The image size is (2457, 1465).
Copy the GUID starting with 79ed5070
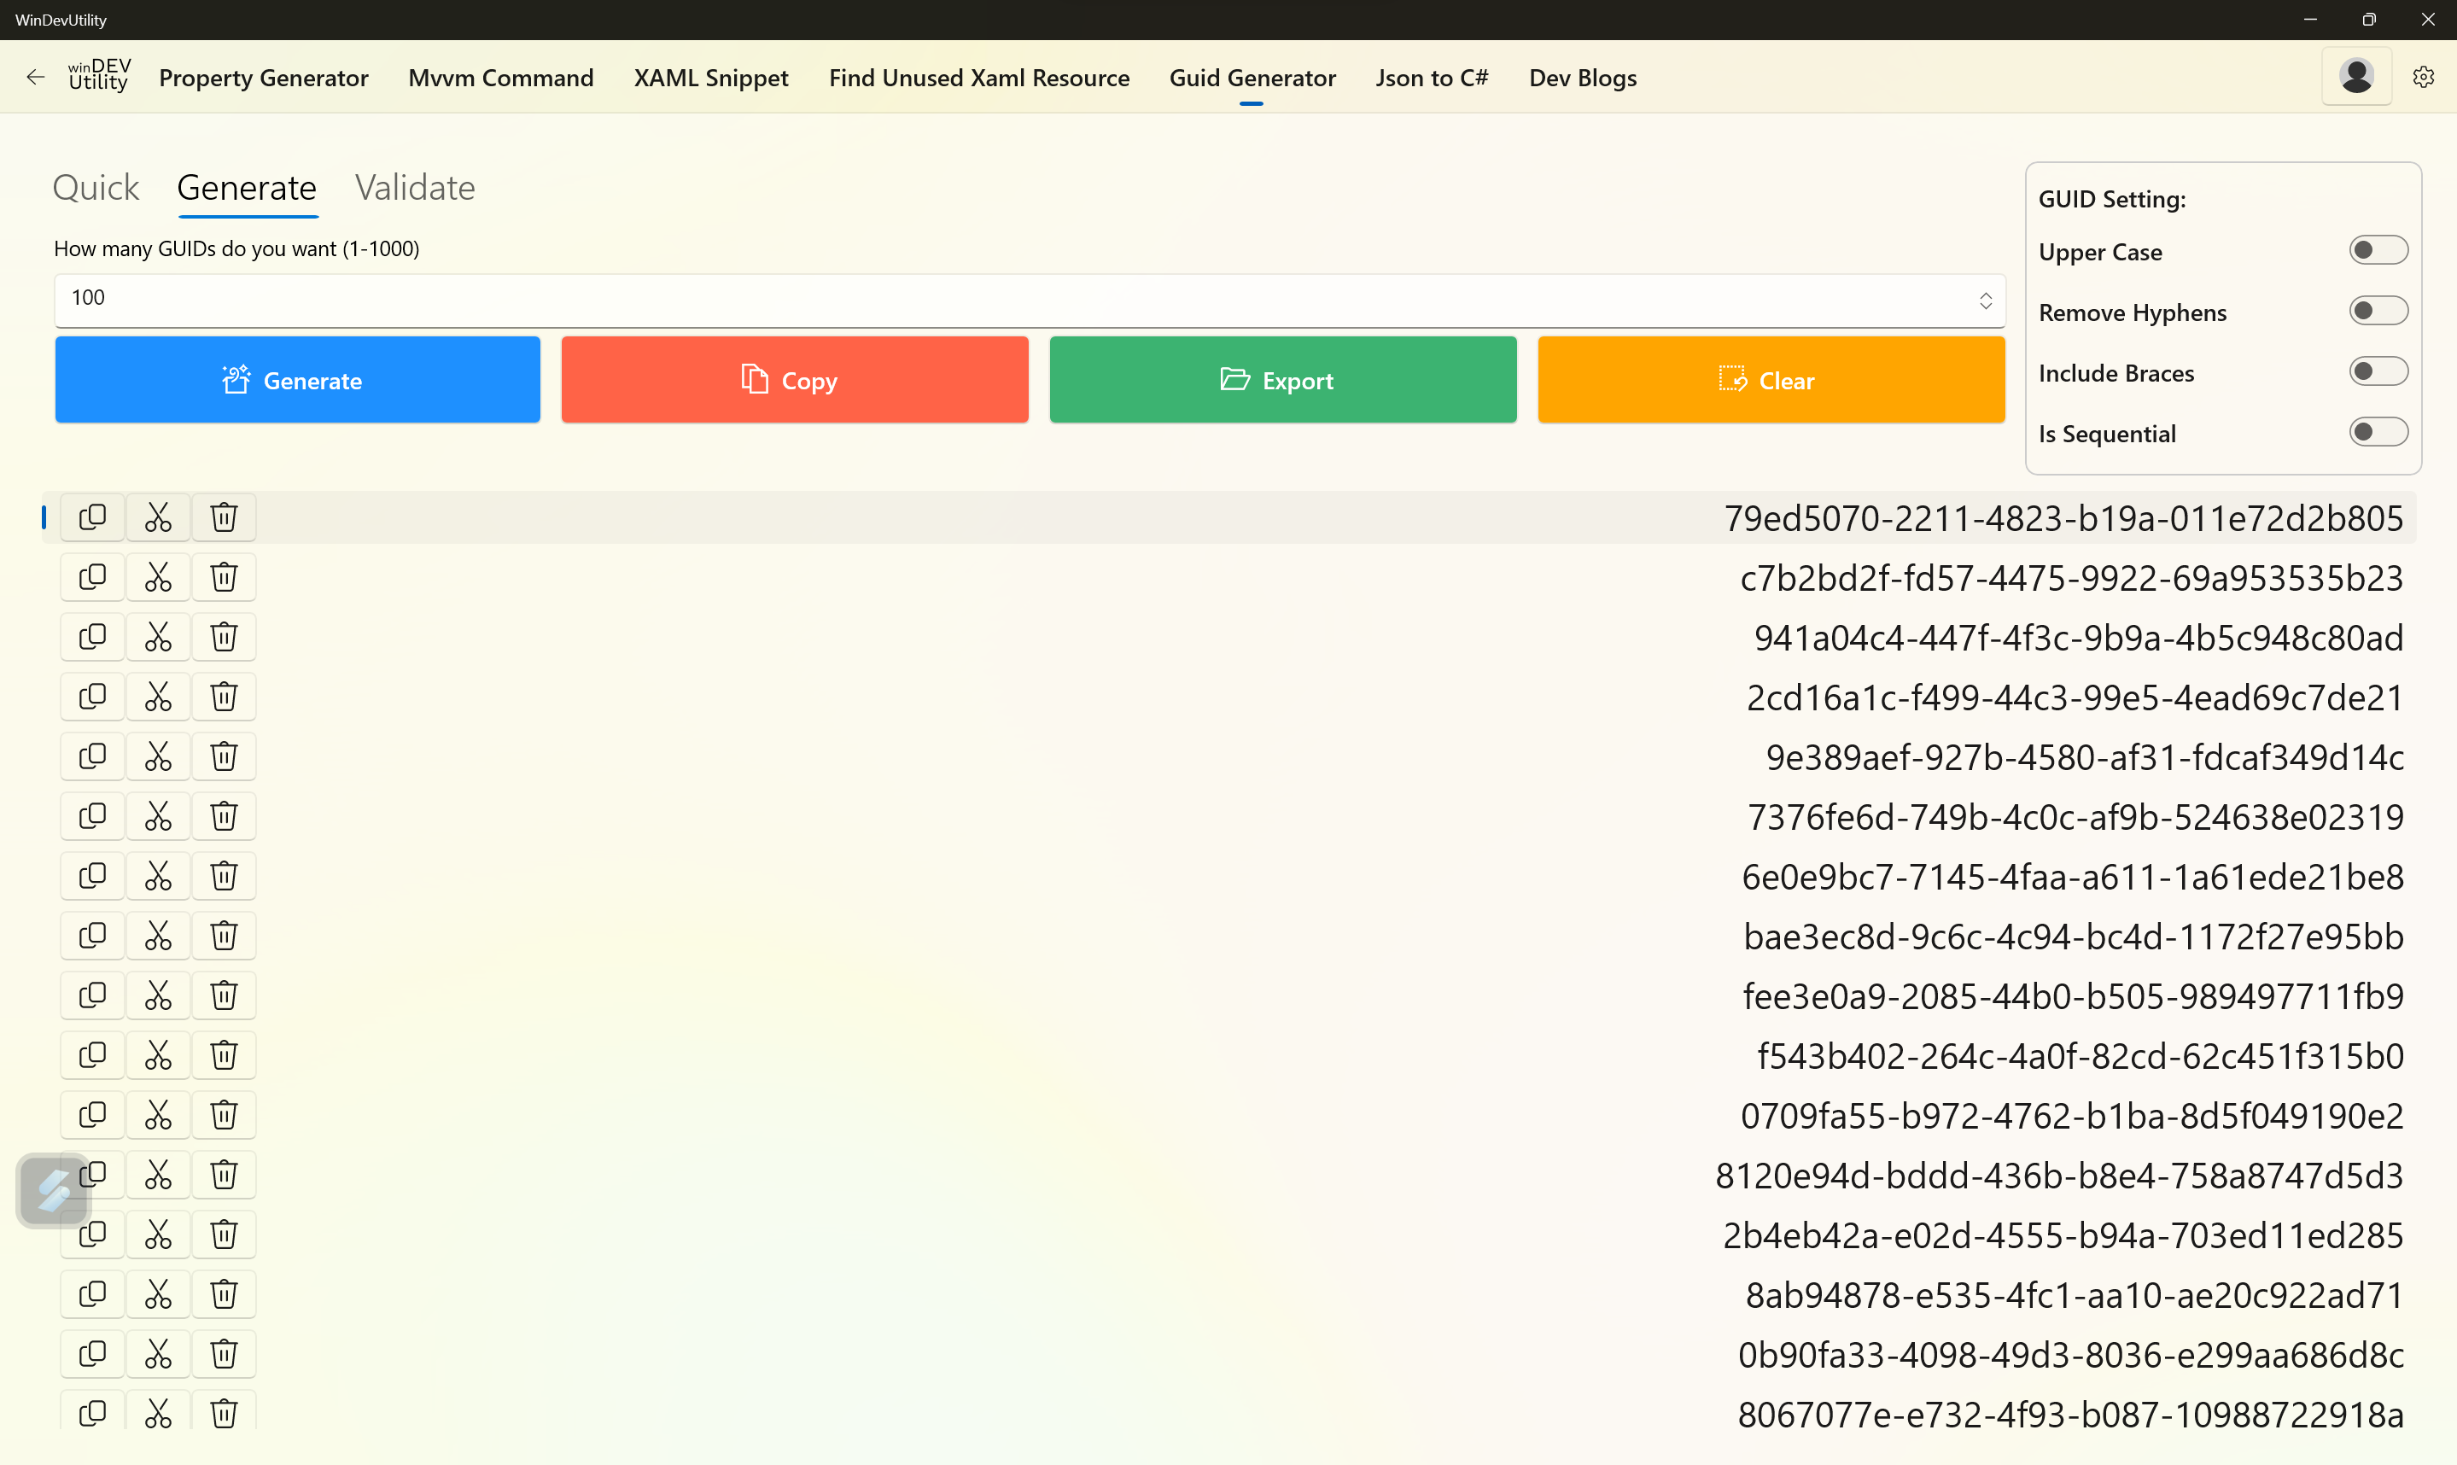93,517
